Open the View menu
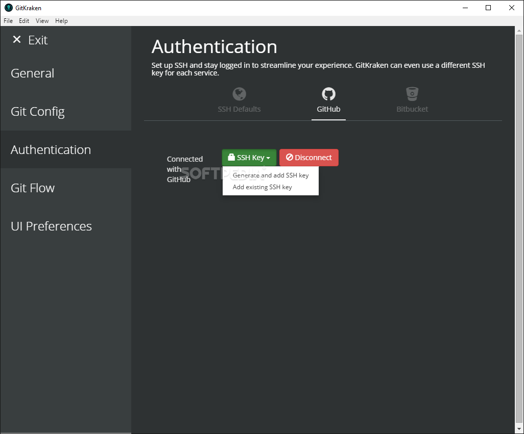Image resolution: width=524 pixels, height=434 pixels. pos(42,21)
